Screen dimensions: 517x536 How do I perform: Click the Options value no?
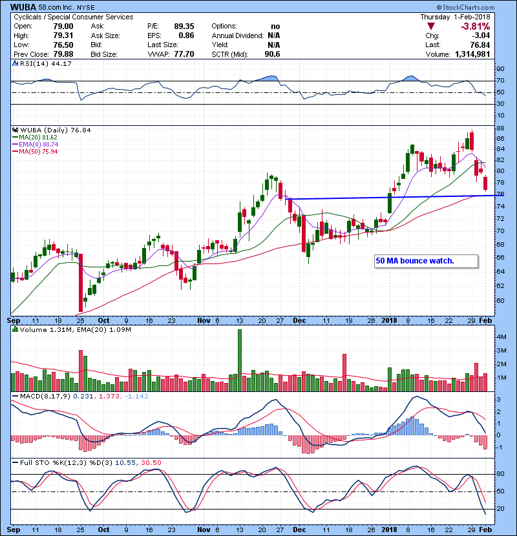pos(275,26)
